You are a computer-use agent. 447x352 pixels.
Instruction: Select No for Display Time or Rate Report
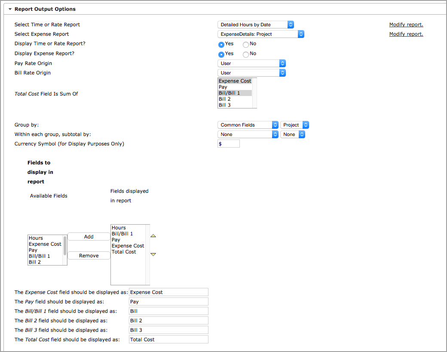click(x=246, y=44)
